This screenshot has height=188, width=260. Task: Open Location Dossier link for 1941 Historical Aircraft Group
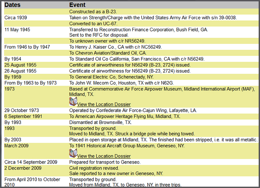coord(104,156)
